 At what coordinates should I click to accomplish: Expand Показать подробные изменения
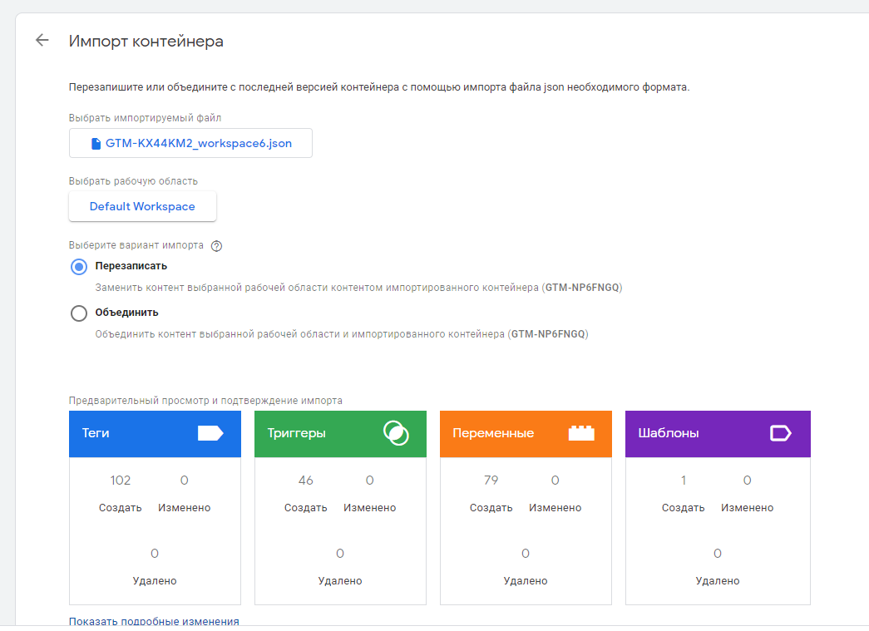click(x=154, y=621)
